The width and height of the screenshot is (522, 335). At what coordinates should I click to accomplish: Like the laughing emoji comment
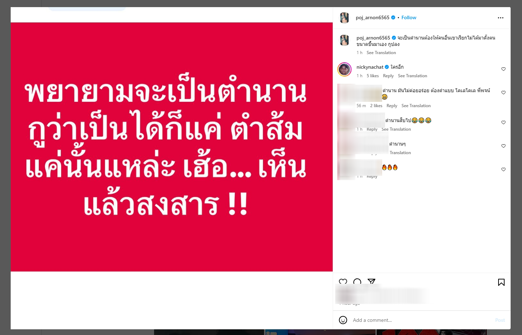tap(503, 122)
